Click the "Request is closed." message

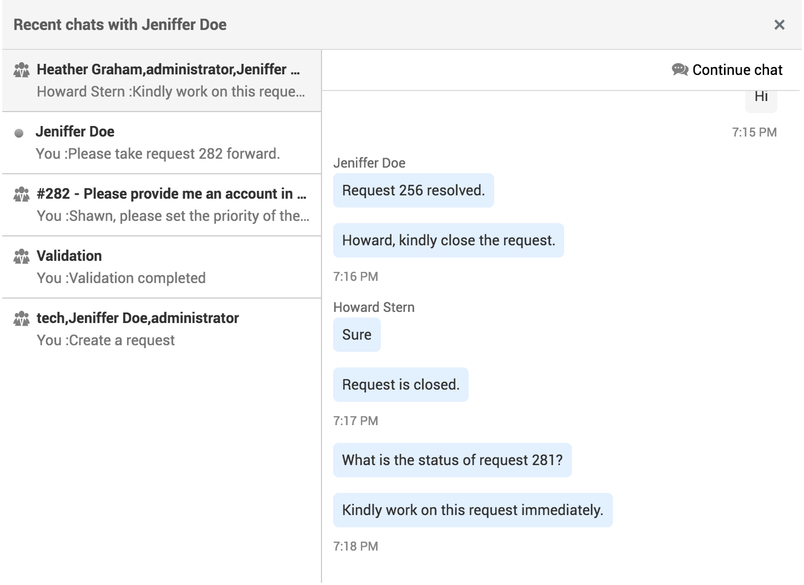(400, 385)
